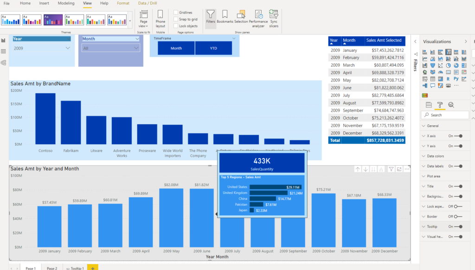Expand the Filters pane with the chevron
This screenshot has width=475, height=270.
tap(415, 41)
